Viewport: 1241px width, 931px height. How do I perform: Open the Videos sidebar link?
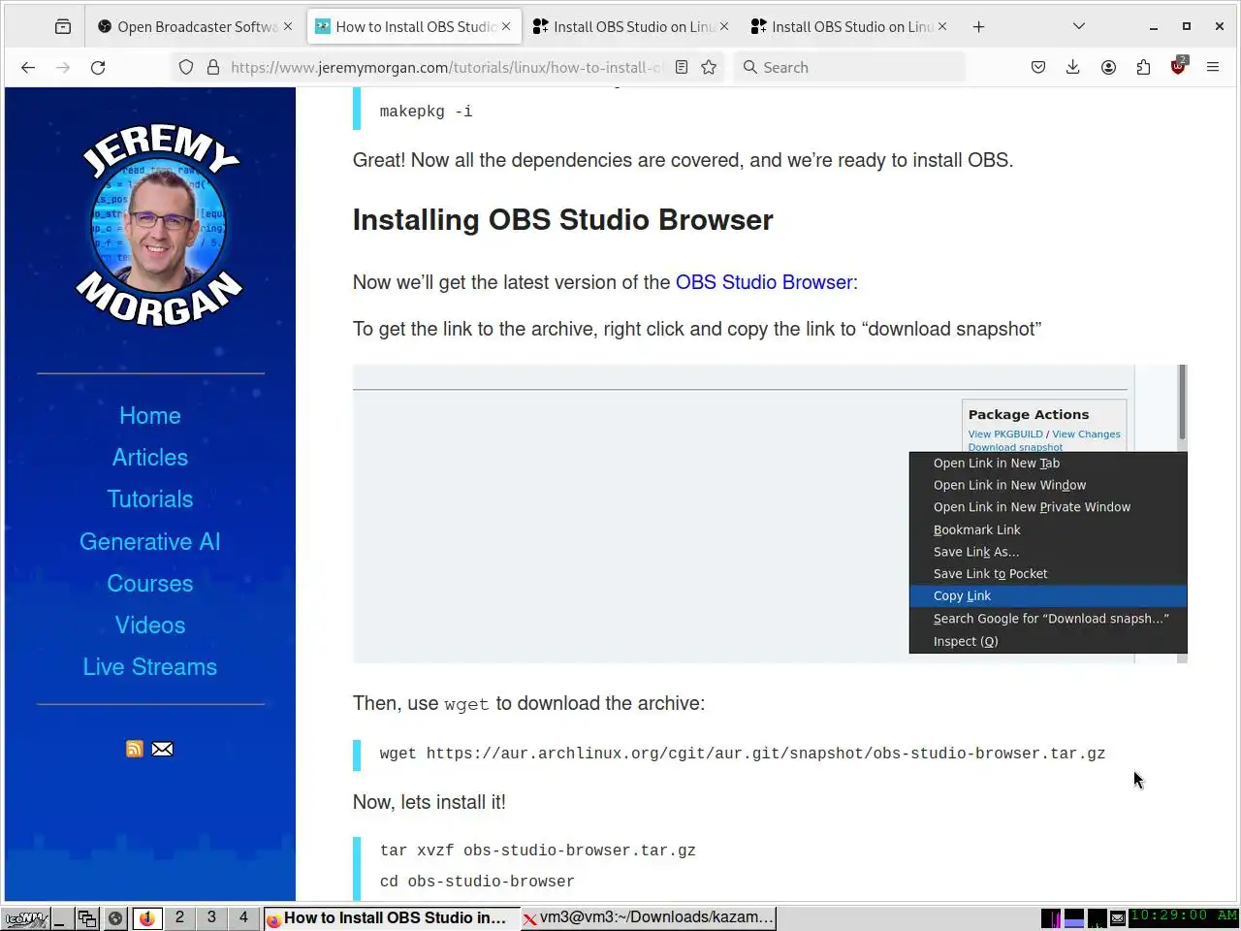150,626
